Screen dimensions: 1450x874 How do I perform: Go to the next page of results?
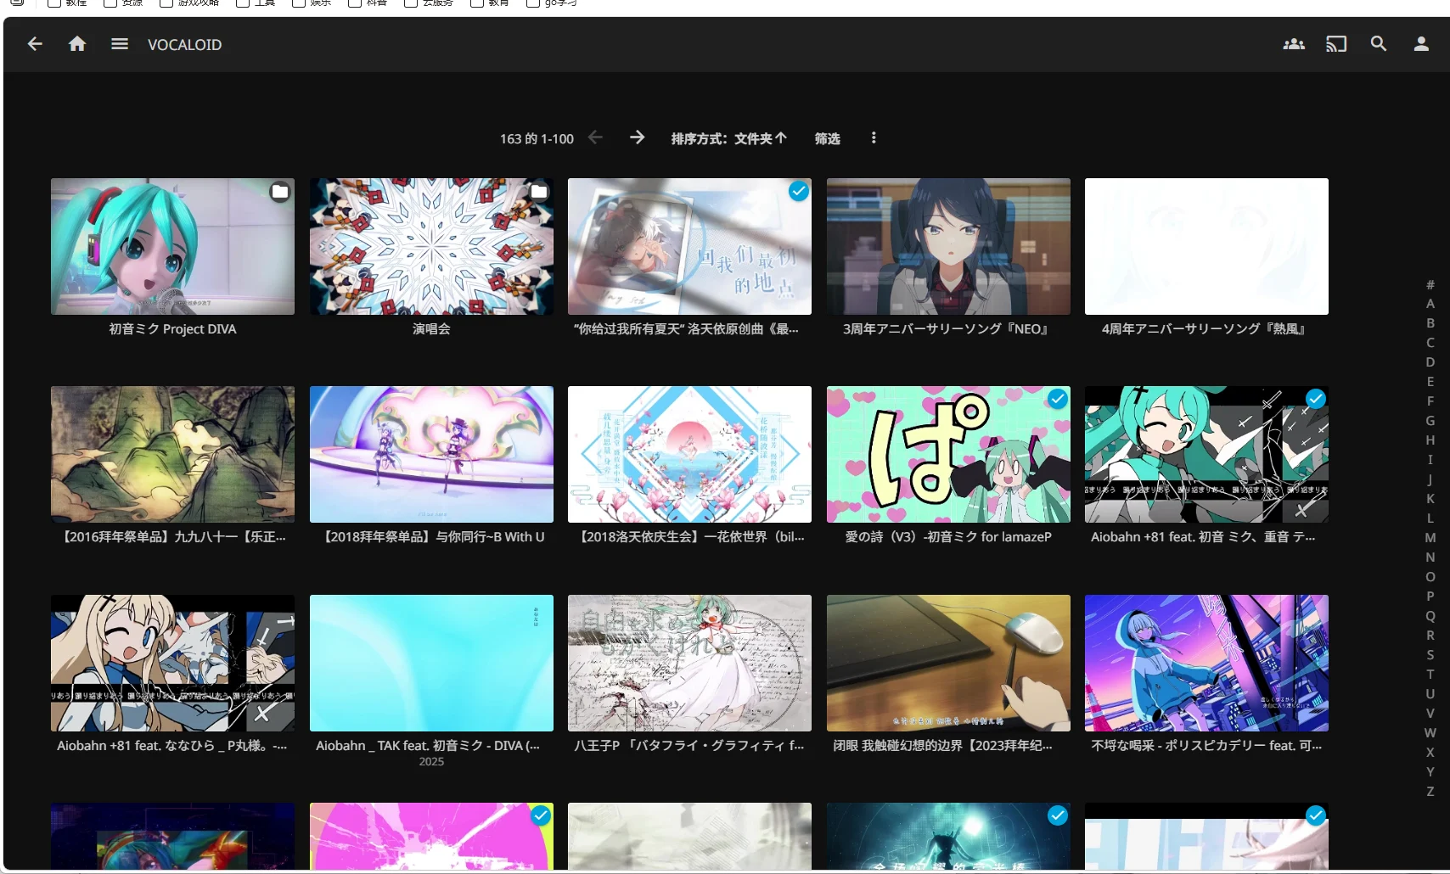tap(637, 137)
